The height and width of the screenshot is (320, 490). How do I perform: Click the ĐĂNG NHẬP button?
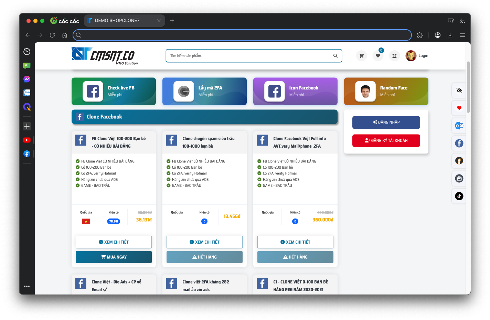(386, 122)
